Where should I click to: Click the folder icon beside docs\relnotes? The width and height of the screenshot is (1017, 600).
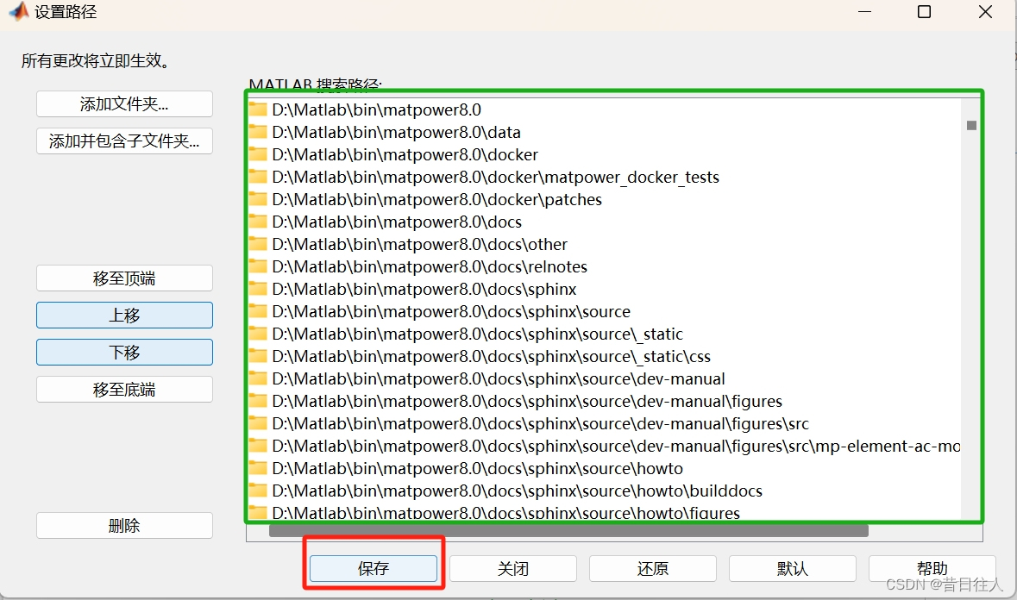coord(260,266)
